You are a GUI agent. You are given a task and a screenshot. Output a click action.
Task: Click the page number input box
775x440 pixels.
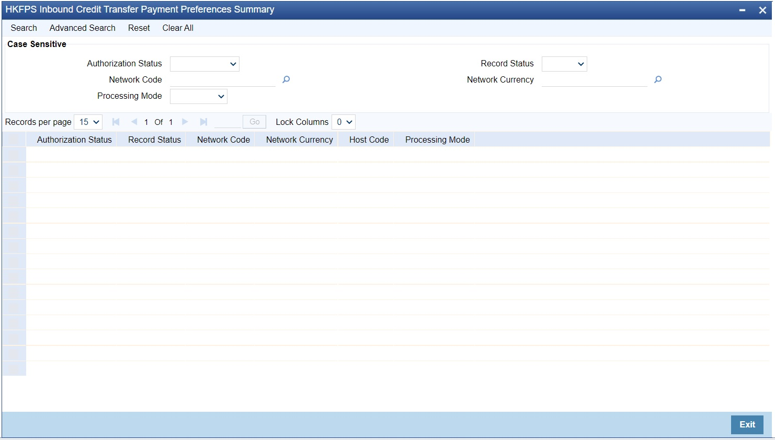click(227, 122)
